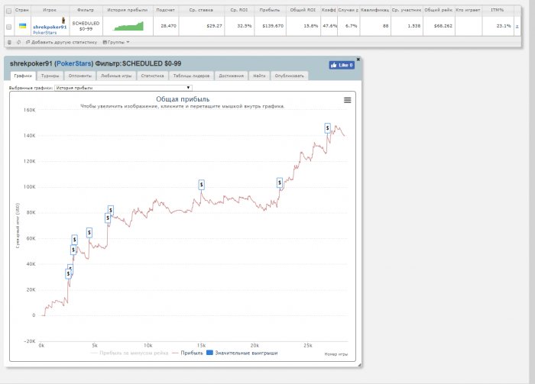Click the Facebook Like button
Screen dimensions: 535x384
coord(342,65)
